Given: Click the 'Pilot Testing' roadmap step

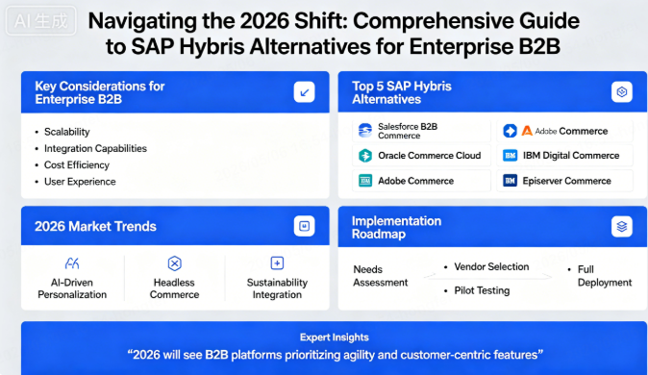Looking at the screenshot, I should [482, 290].
